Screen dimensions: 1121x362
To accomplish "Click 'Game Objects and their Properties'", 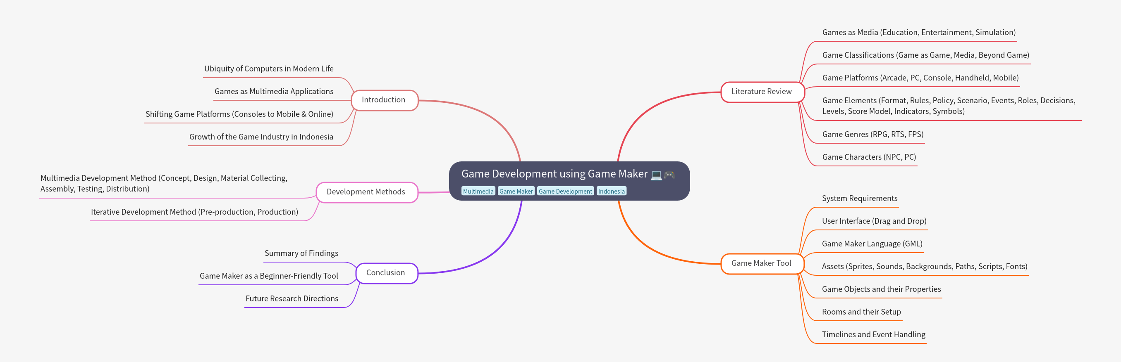I will click(x=881, y=289).
